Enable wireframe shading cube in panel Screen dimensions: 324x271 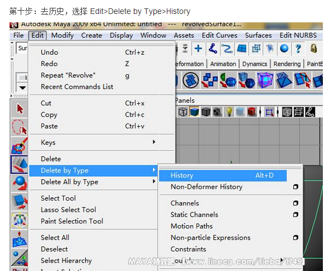click(x=182, y=112)
